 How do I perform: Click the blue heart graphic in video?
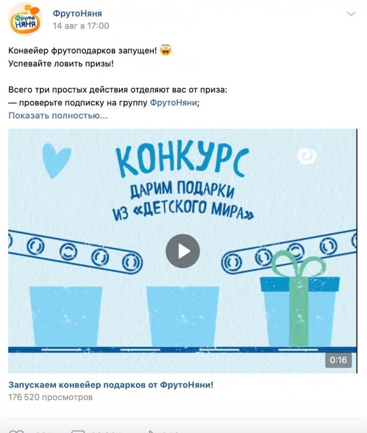[56, 161]
